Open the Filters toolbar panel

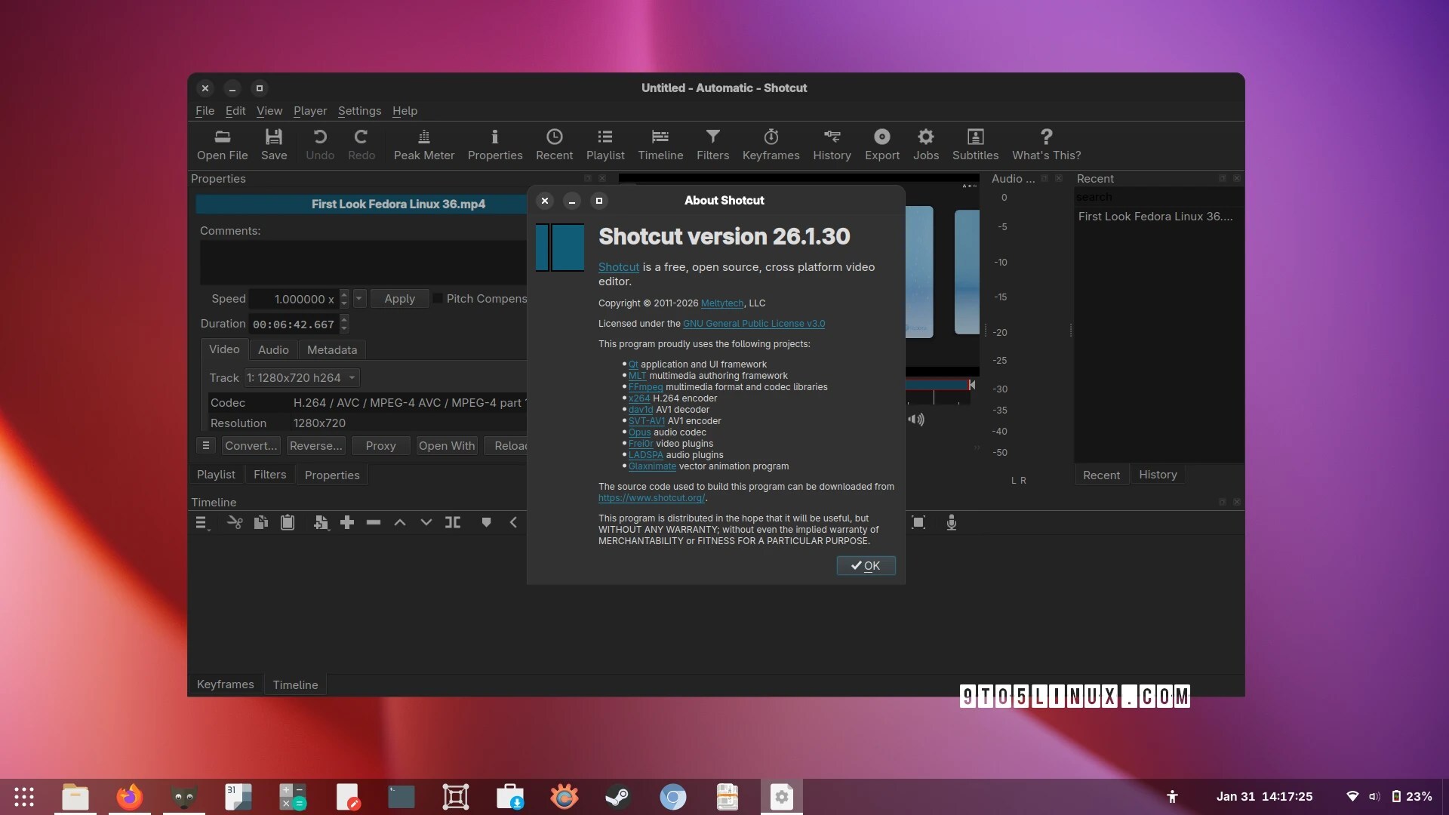(712, 144)
